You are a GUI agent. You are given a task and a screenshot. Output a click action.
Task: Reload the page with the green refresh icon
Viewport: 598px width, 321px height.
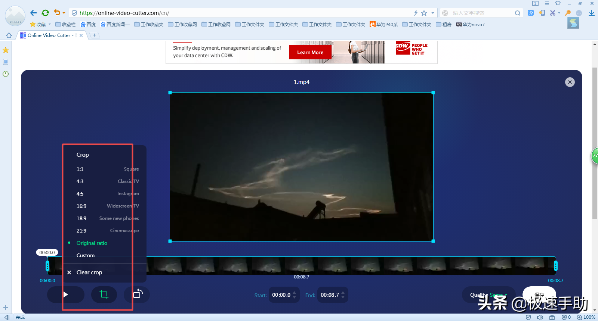pyautogui.click(x=45, y=13)
